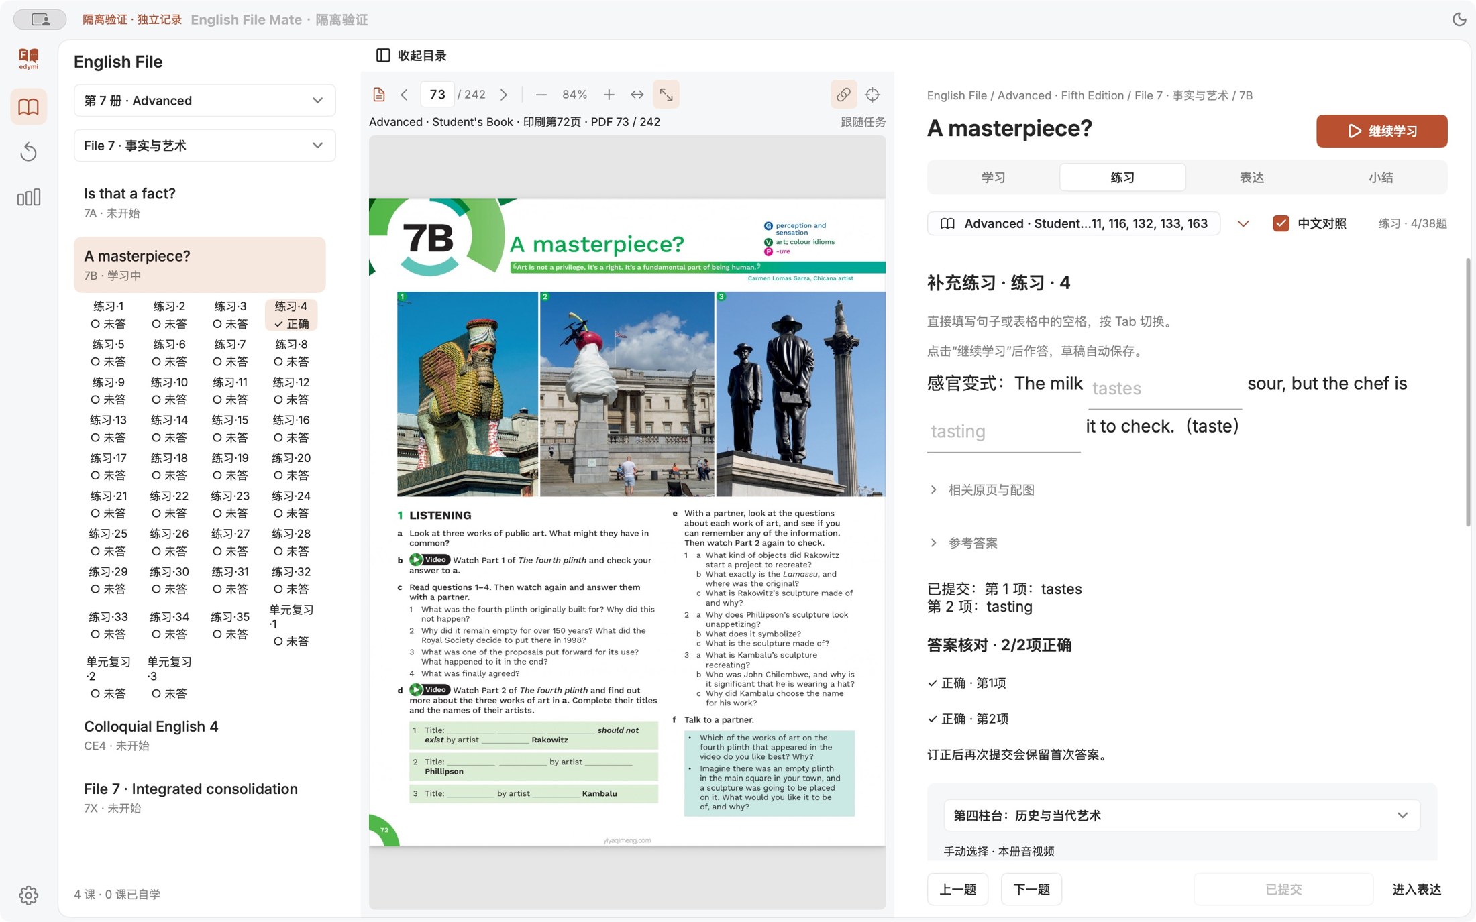Open exercise 练习·1 in the grid
Screen dimensions: 1476x922
[108, 314]
